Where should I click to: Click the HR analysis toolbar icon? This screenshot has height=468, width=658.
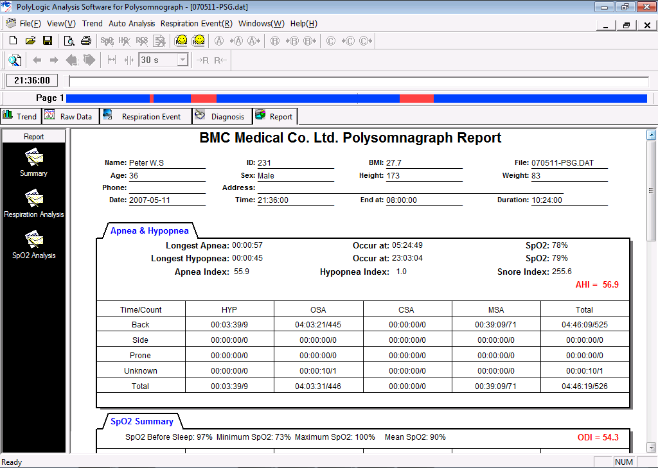[124, 40]
